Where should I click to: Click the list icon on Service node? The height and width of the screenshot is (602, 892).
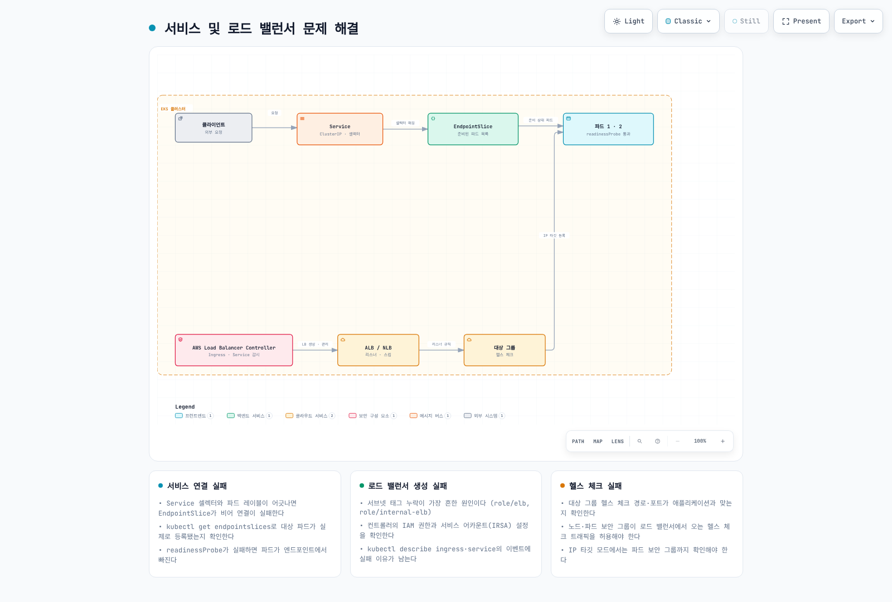(x=302, y=119)
